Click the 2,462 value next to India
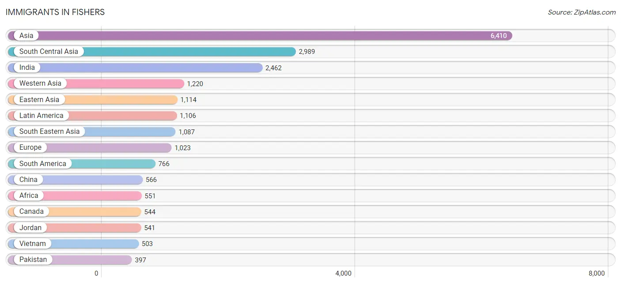 [x=273, y=68]
